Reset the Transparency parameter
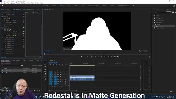Image resolution: width=176 pixels, height=99 pixels. (24, 40)
